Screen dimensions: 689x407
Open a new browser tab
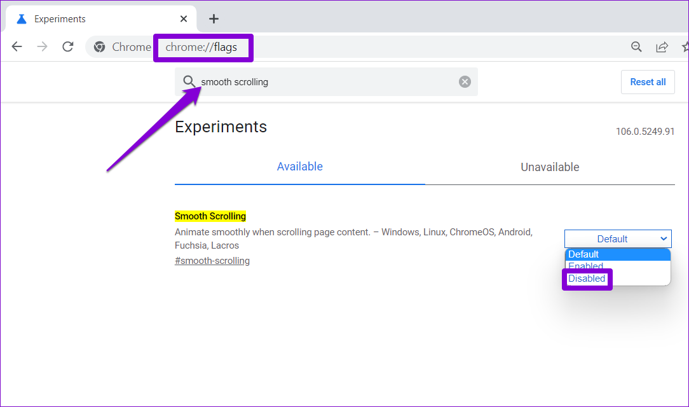(214, 19)
